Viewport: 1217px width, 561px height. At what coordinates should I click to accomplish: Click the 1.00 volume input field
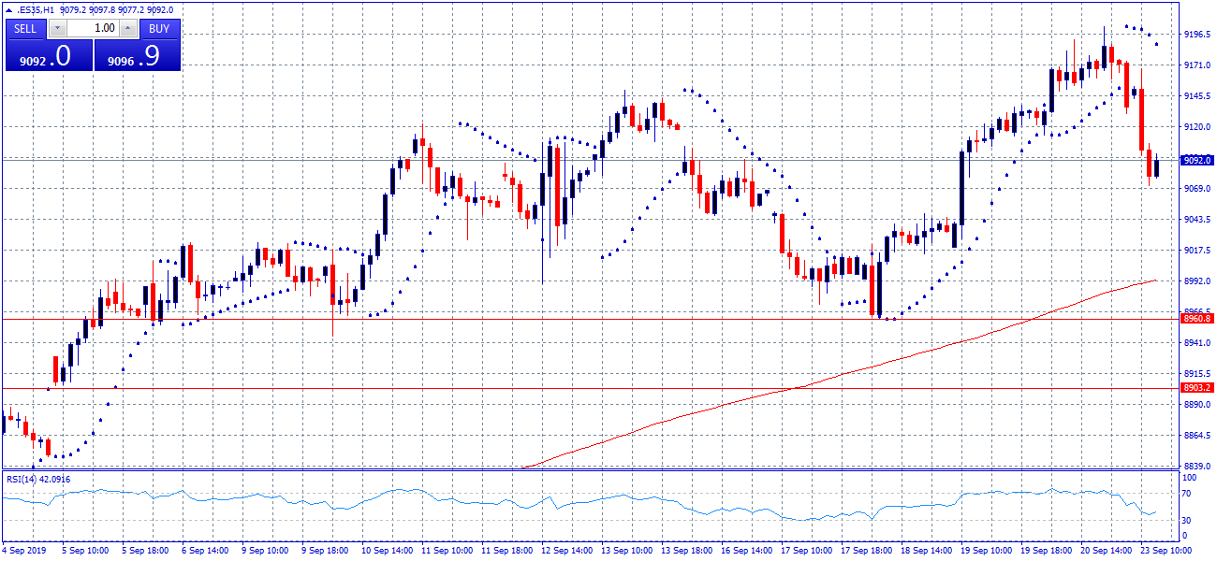[92, 28]
